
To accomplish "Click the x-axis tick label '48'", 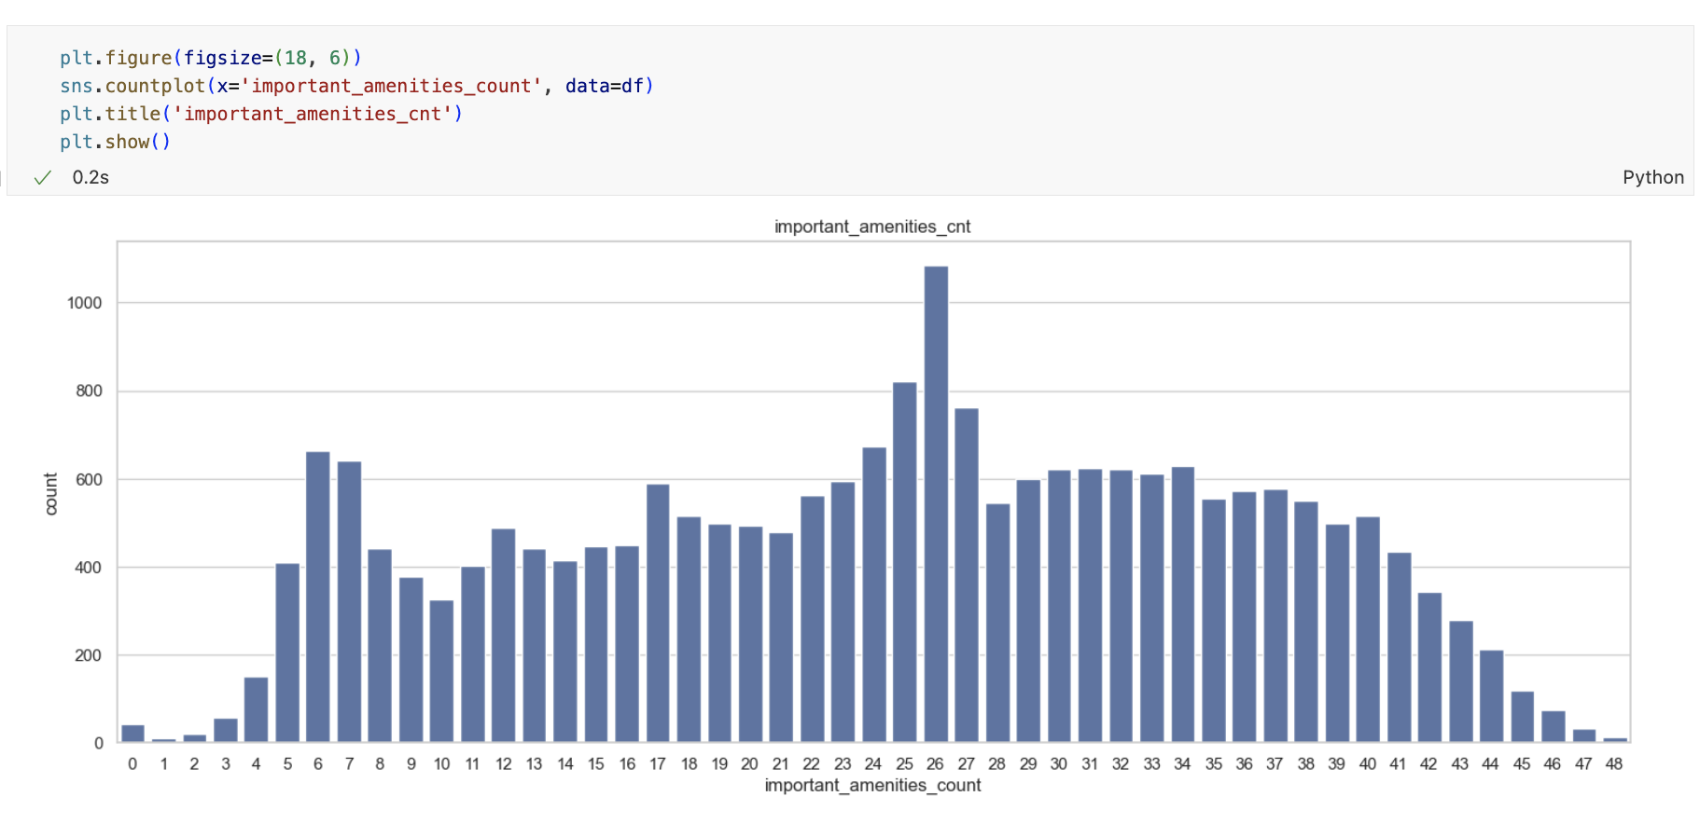I will coord(1614,763).
